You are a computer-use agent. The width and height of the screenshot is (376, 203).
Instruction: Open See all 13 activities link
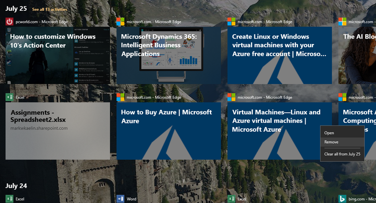pyautogui.click(x=50, y=9)
